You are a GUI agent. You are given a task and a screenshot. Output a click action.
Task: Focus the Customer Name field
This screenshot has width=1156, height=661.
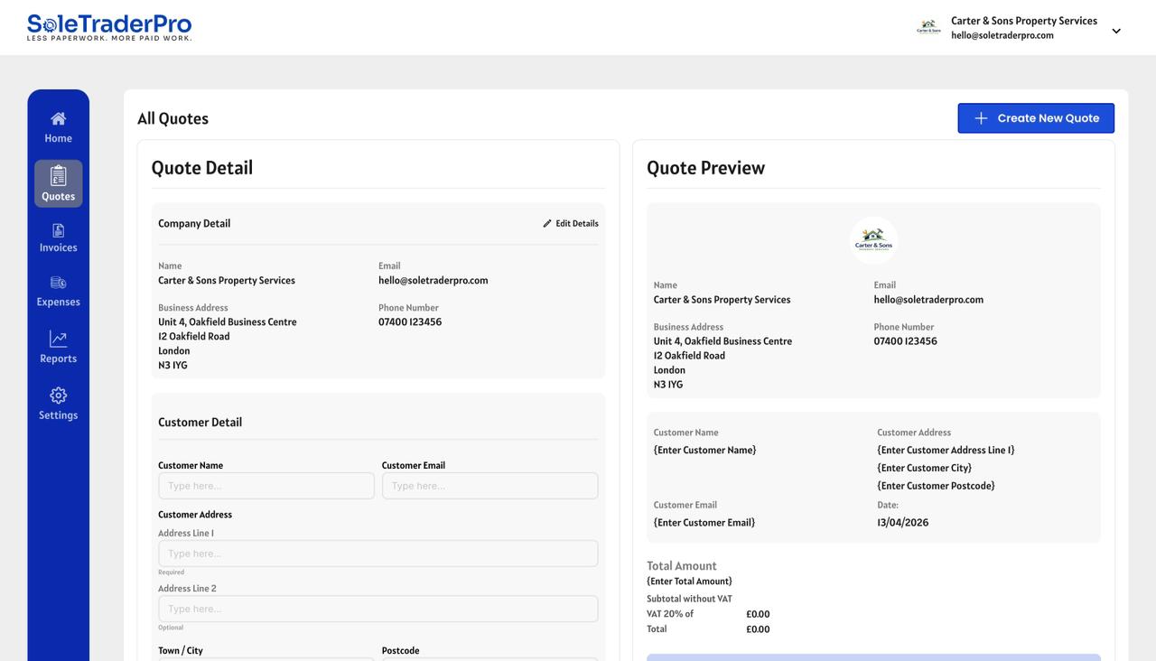click(x=266, y=486)
